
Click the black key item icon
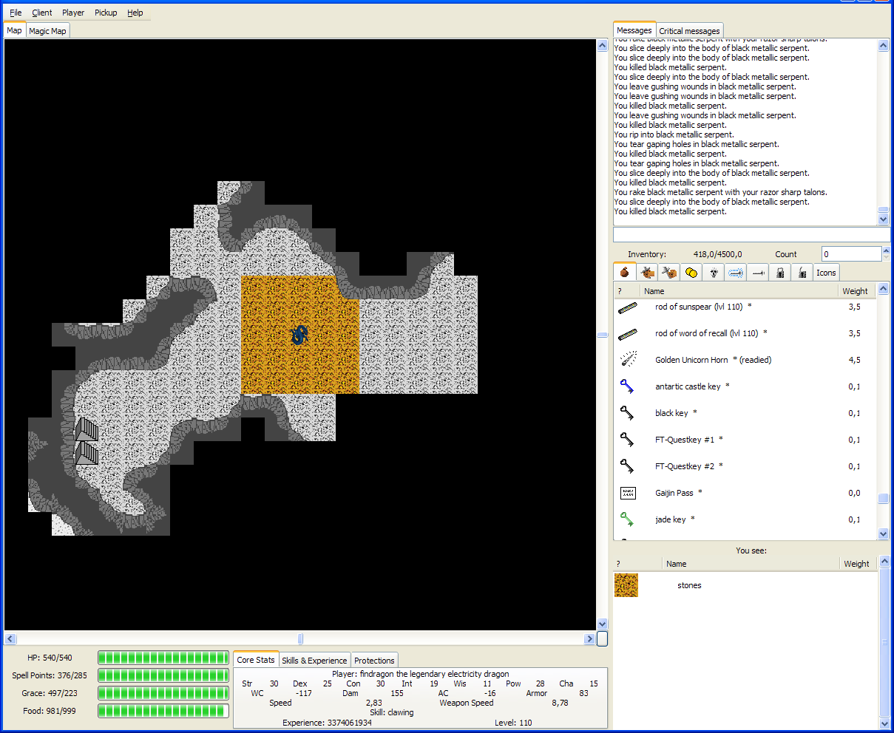click(x=627, y=413)
